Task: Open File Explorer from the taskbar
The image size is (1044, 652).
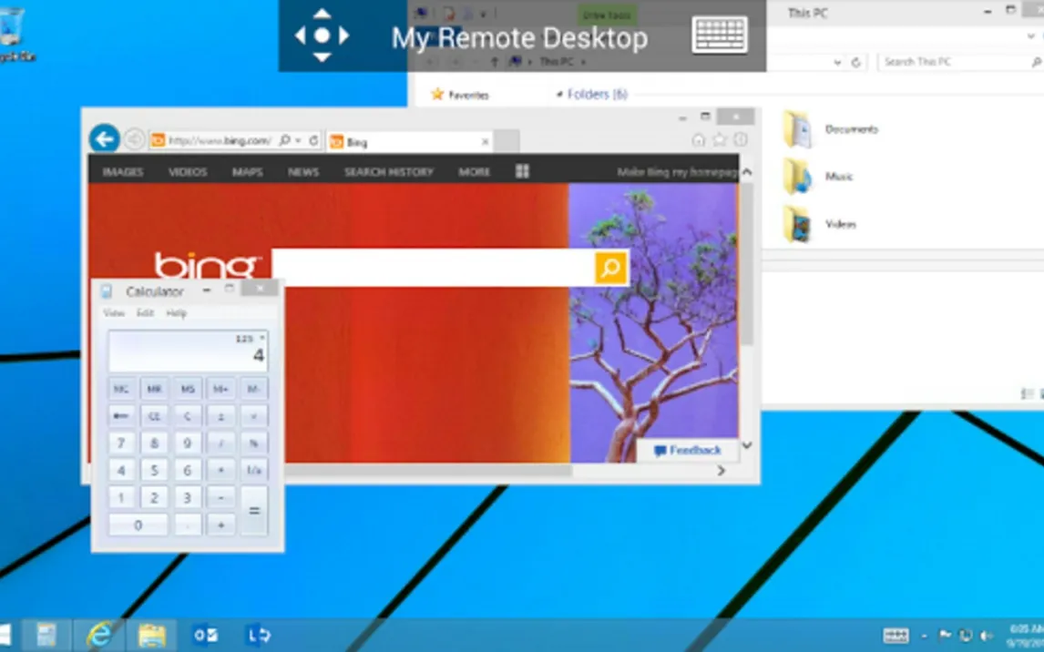Action: 152,635
